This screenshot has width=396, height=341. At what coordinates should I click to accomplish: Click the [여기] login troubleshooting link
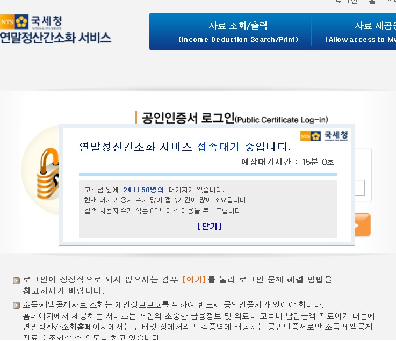194,279
